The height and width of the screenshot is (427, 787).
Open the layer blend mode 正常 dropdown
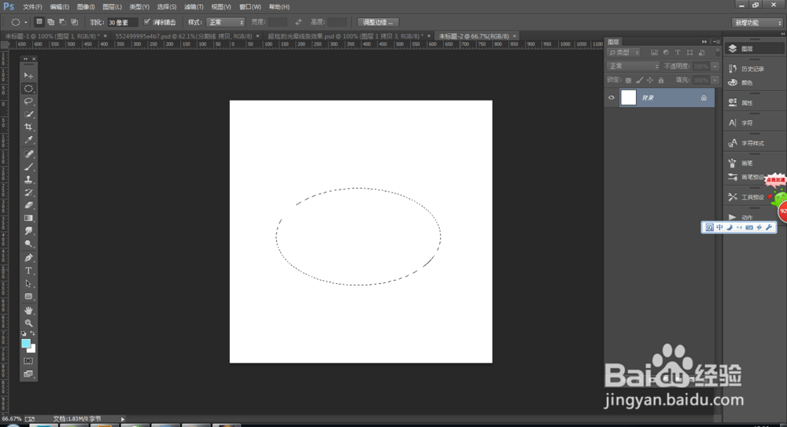(633, 66)
